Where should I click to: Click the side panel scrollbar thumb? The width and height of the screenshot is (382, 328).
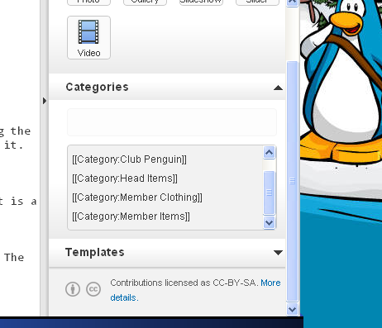coord(292,181)
